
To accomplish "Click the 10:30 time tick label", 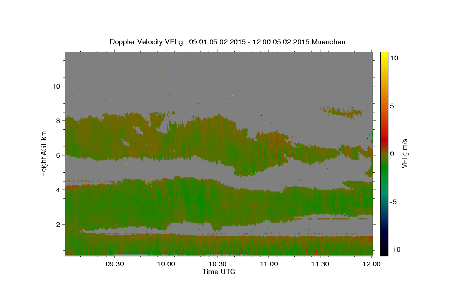I will point(217,264).
